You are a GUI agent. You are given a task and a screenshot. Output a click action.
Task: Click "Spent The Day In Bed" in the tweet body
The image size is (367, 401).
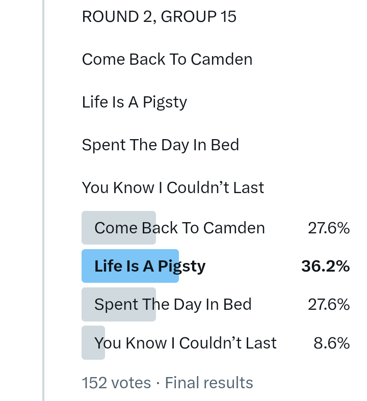click(x=161, y=145)
